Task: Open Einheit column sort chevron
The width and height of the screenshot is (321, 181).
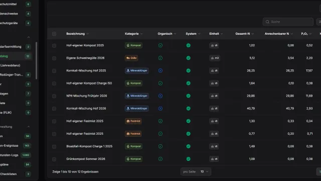Action: 222,34
